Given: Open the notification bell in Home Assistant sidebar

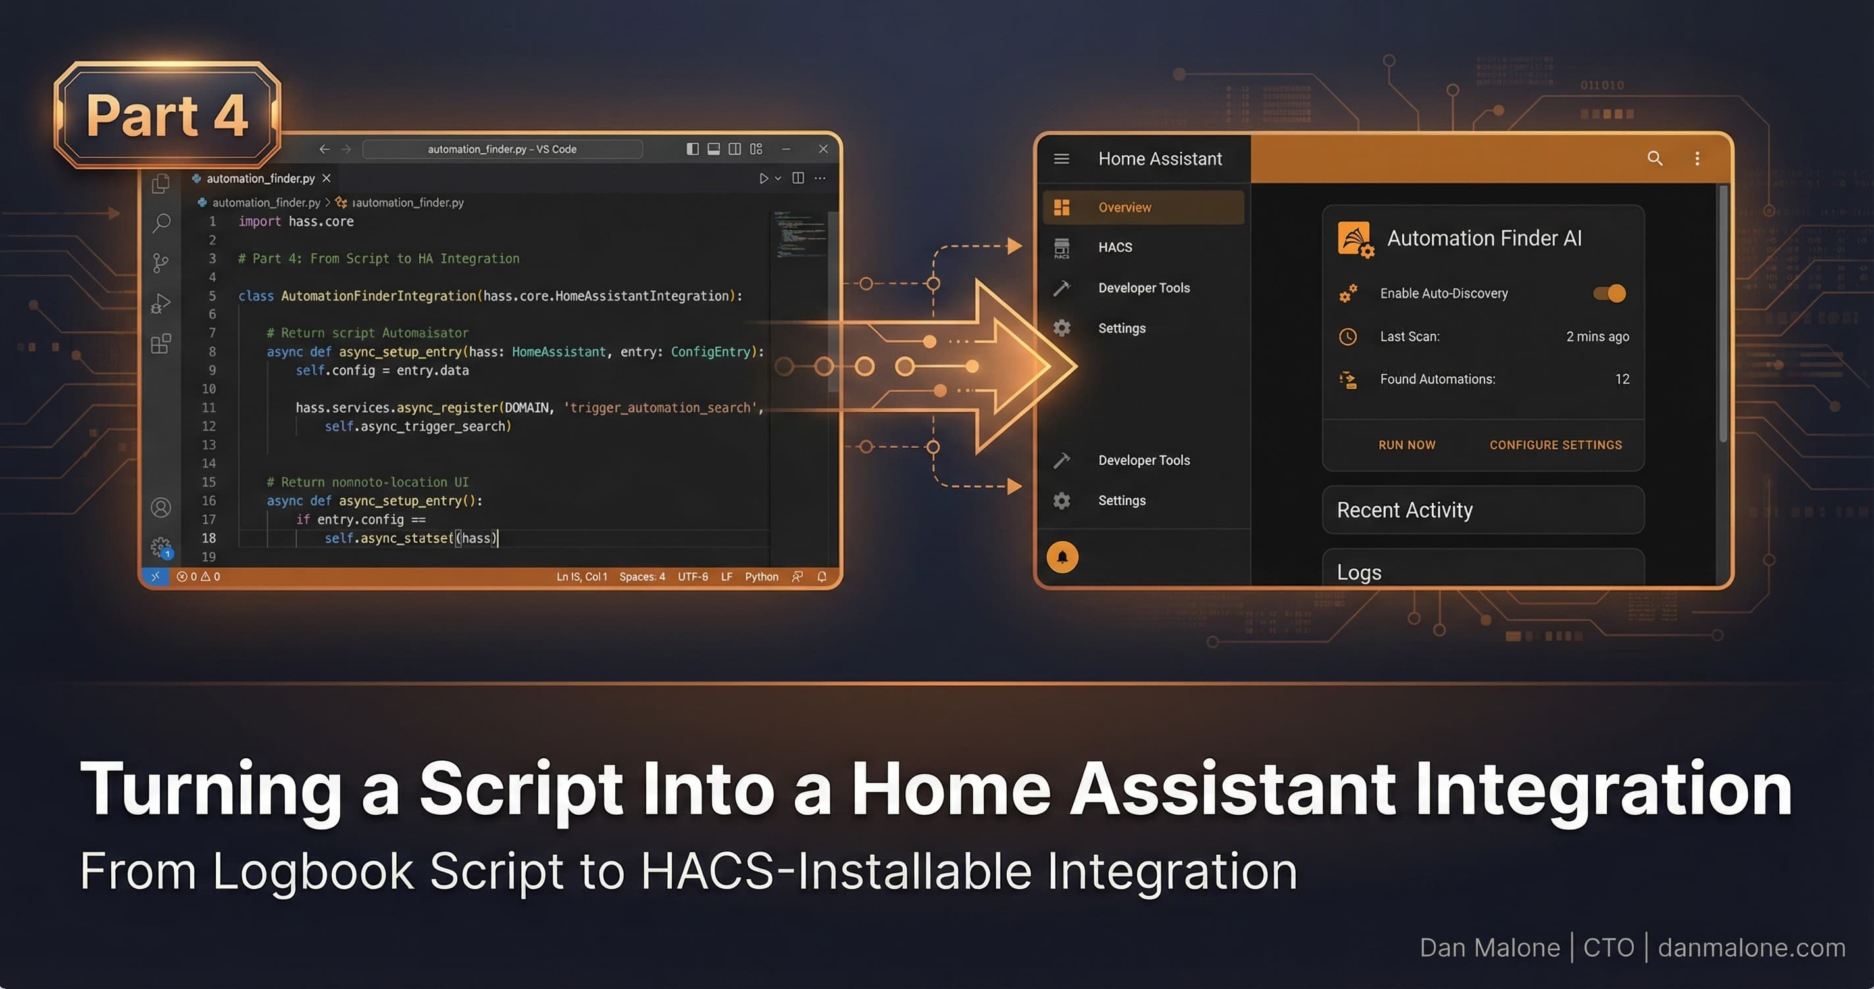Looking at the screenshot, I should coord(1062,556).
